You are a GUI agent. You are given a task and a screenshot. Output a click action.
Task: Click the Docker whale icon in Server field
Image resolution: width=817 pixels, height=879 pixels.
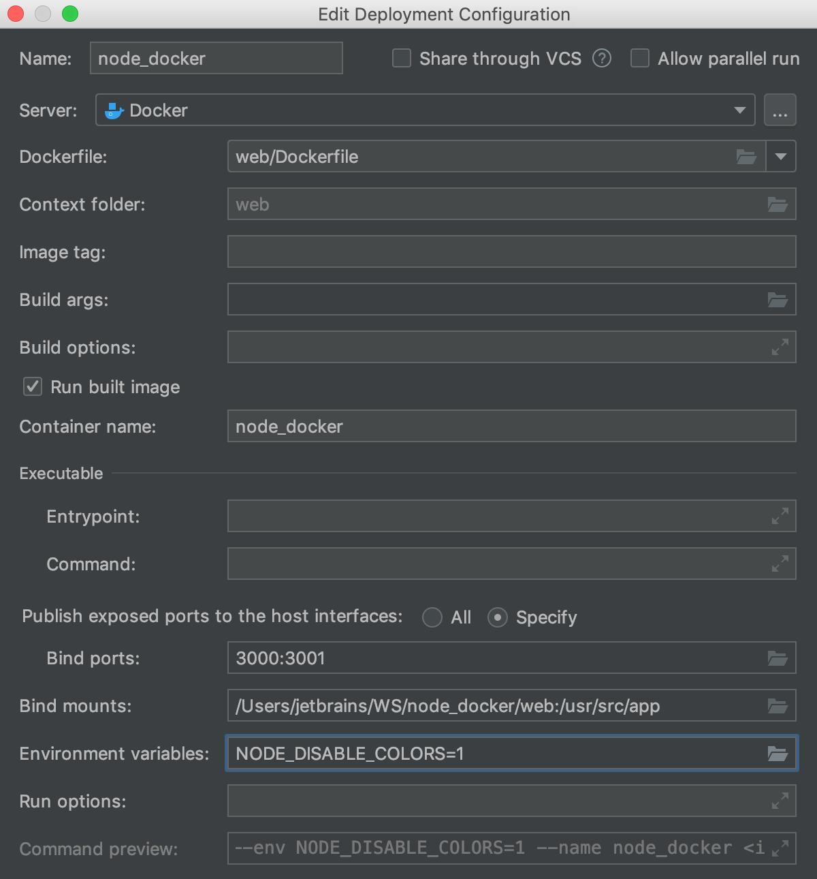tap(114, 110)
